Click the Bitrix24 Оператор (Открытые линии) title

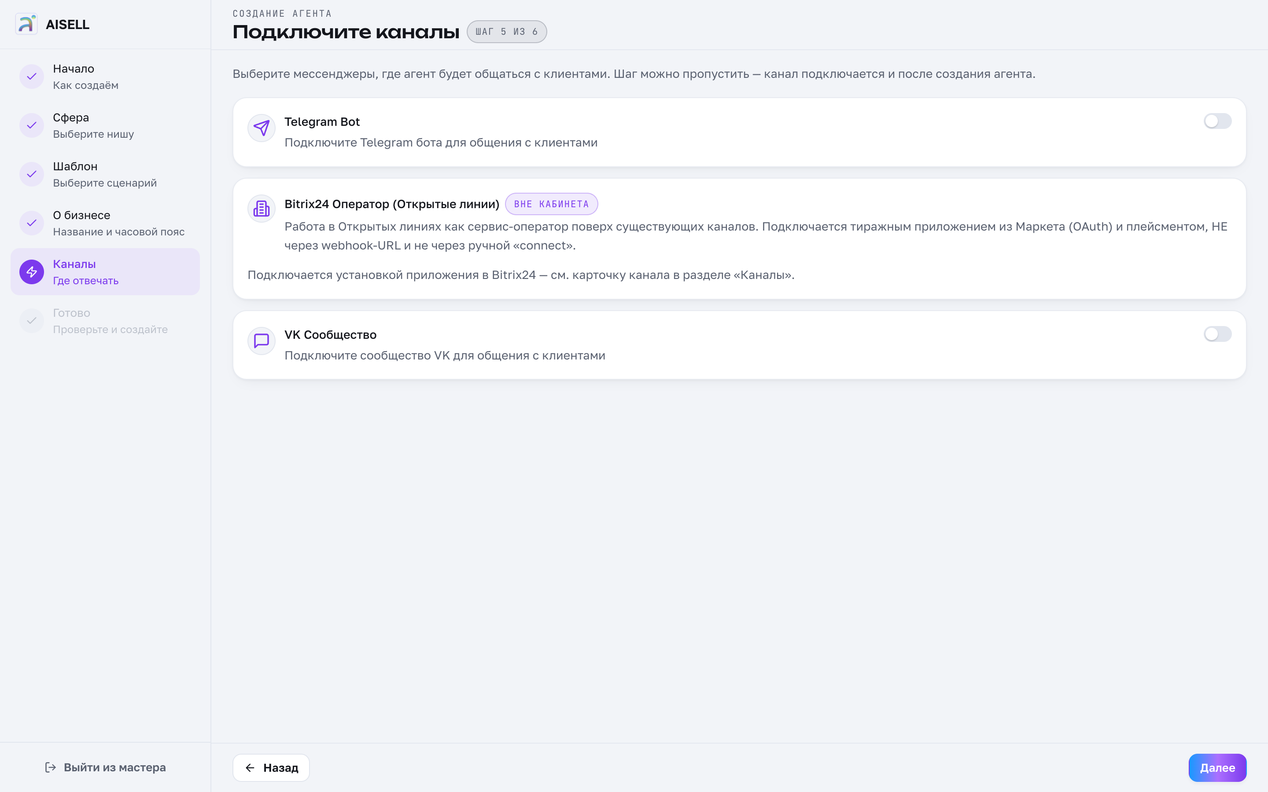(x=392, y=204)
